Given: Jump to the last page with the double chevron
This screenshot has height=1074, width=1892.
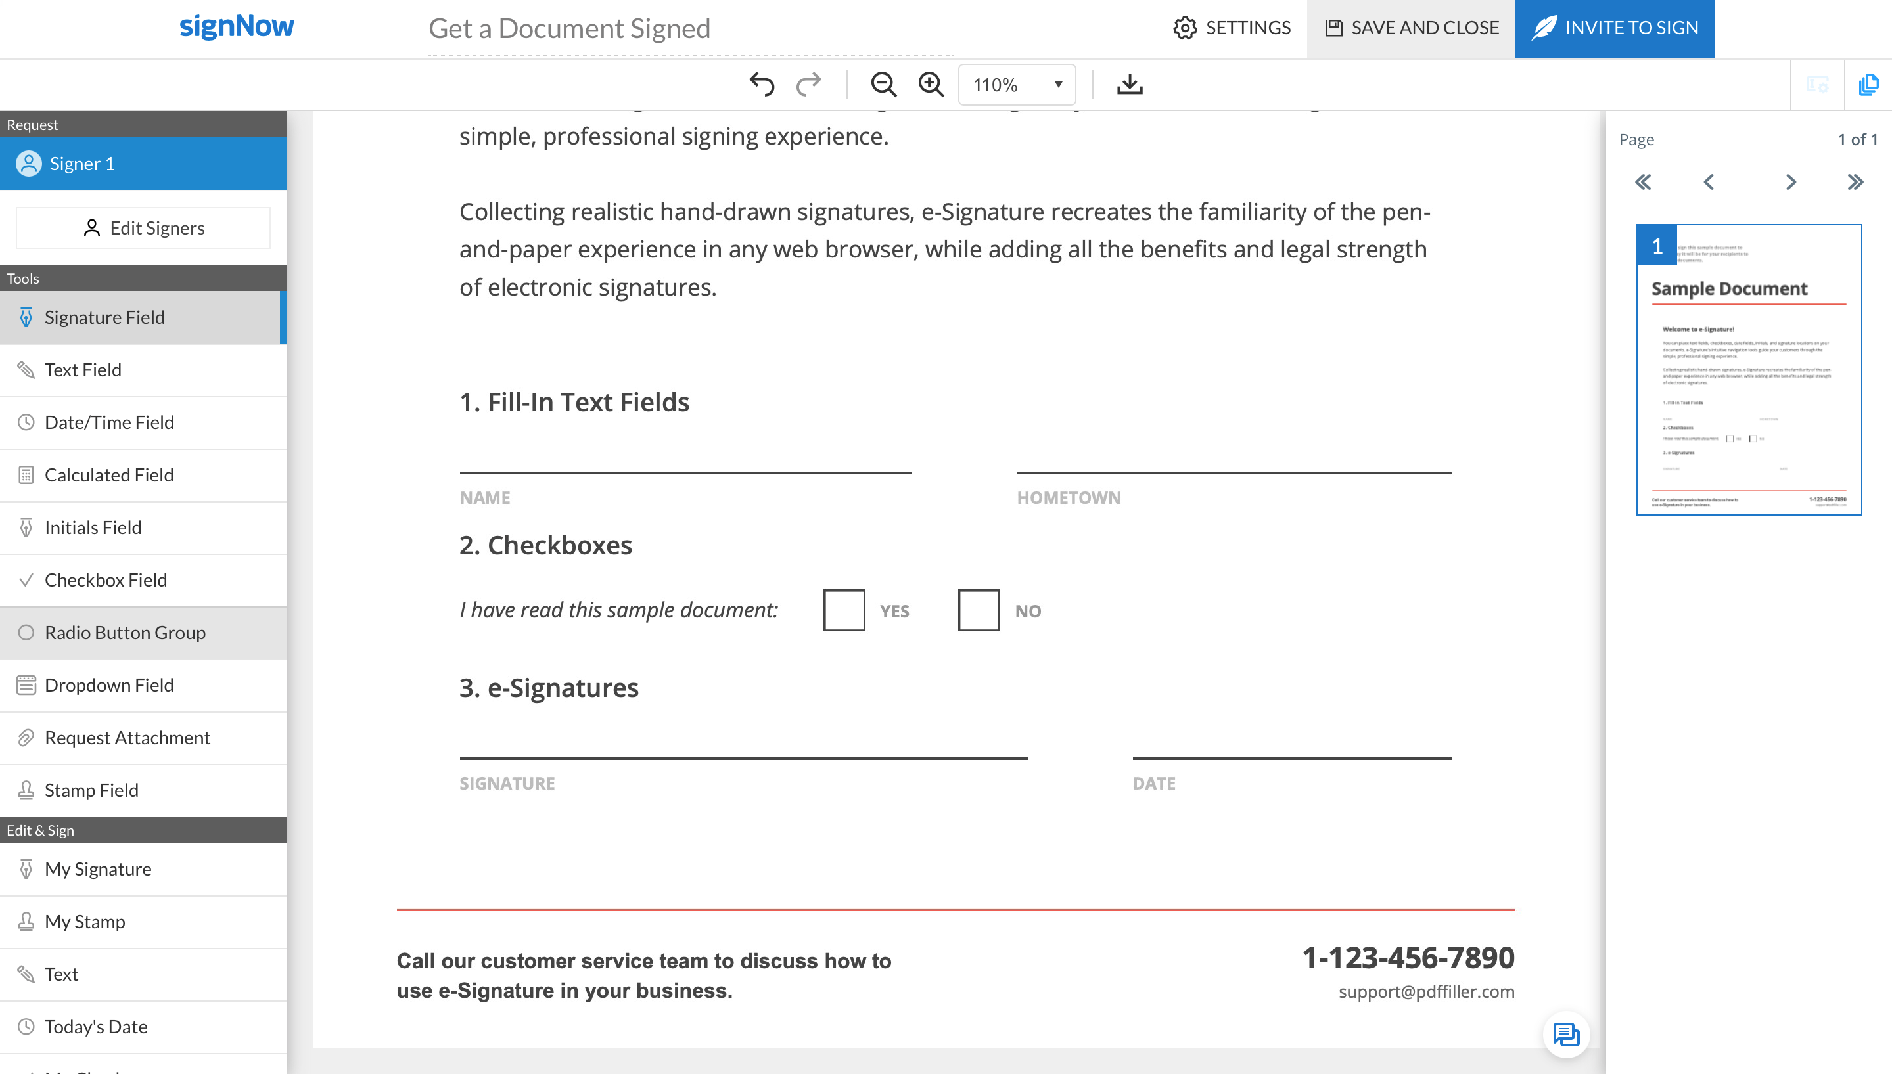Looking at the screenshot, I should click(1855, 182).
